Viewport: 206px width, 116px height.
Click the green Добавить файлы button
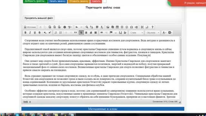coord(35,1)
